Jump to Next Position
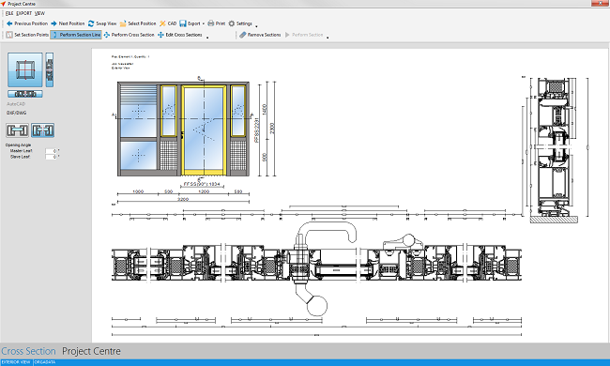This screenshot has height=366, width=610. pos(68,23)
